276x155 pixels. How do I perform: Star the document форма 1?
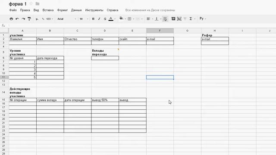click(x=31, y=4)
